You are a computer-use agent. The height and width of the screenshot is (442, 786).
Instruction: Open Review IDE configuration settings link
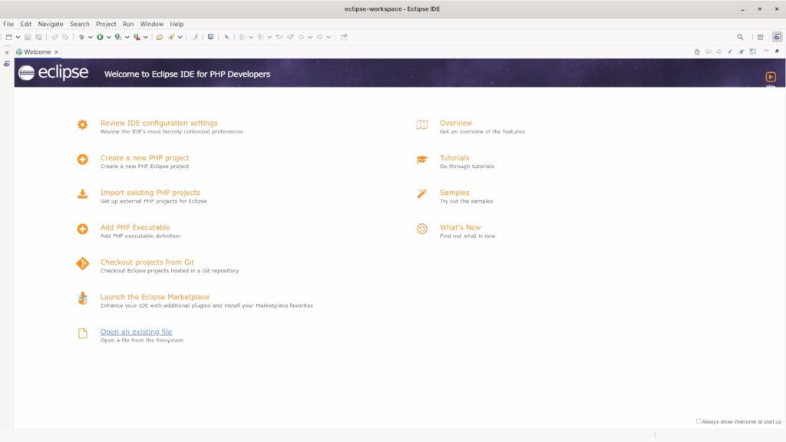coord(159,123)
